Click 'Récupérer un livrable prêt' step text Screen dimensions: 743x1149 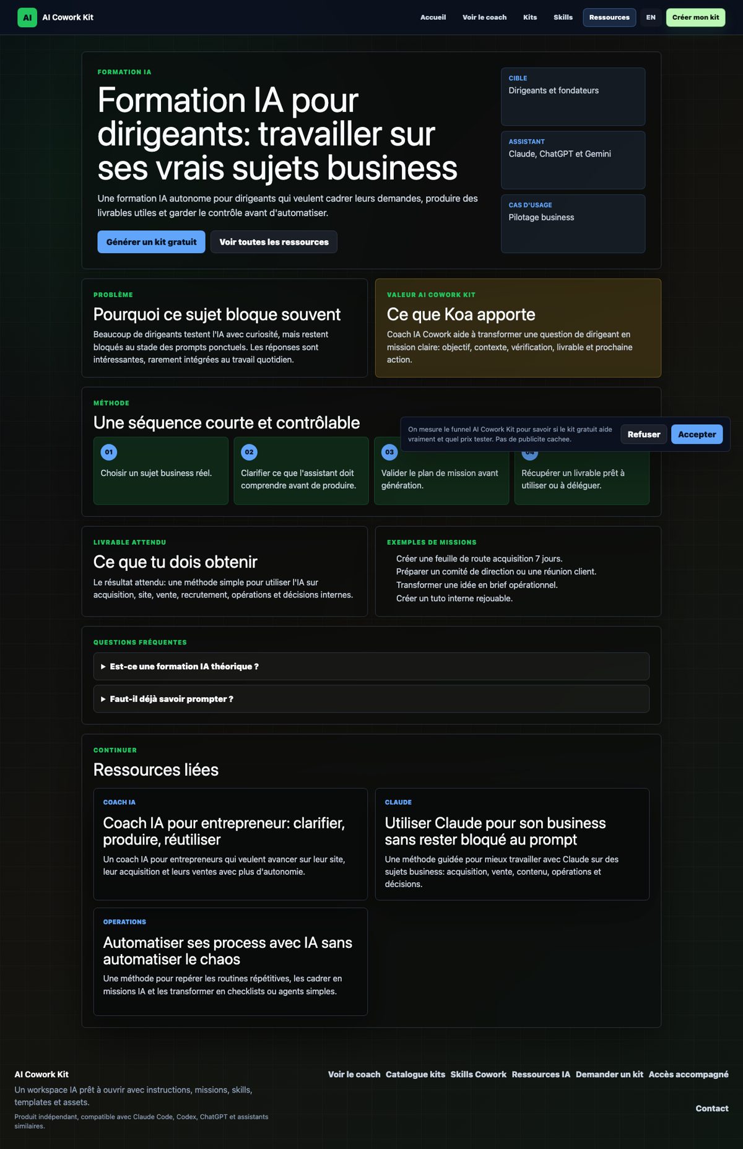pos(573,479)
